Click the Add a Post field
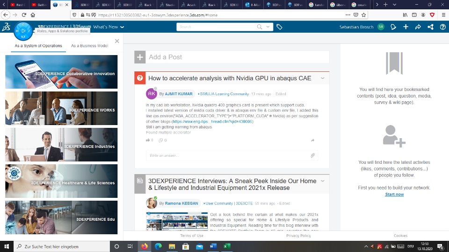Screen dimensions: 449x252 pos(238,57)
